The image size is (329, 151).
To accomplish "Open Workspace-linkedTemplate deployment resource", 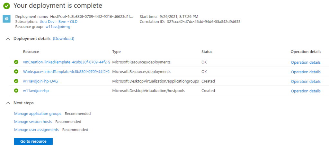I will [x=67, y=72].
